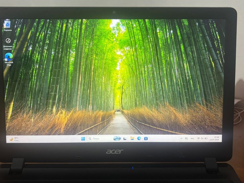Launch Edge browser from the taskbar

pyautogui.click(x=139, y=138)
